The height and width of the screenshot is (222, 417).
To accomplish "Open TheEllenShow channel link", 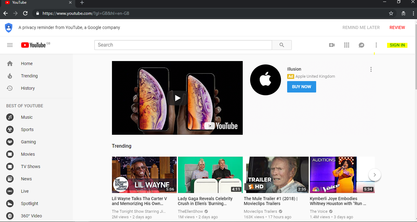I will click(x=190, y=212).
